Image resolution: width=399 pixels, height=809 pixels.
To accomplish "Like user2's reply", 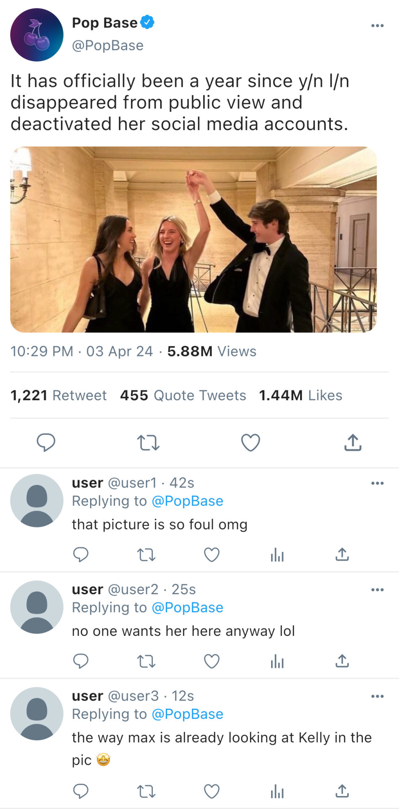I will (x=212, y=662).
